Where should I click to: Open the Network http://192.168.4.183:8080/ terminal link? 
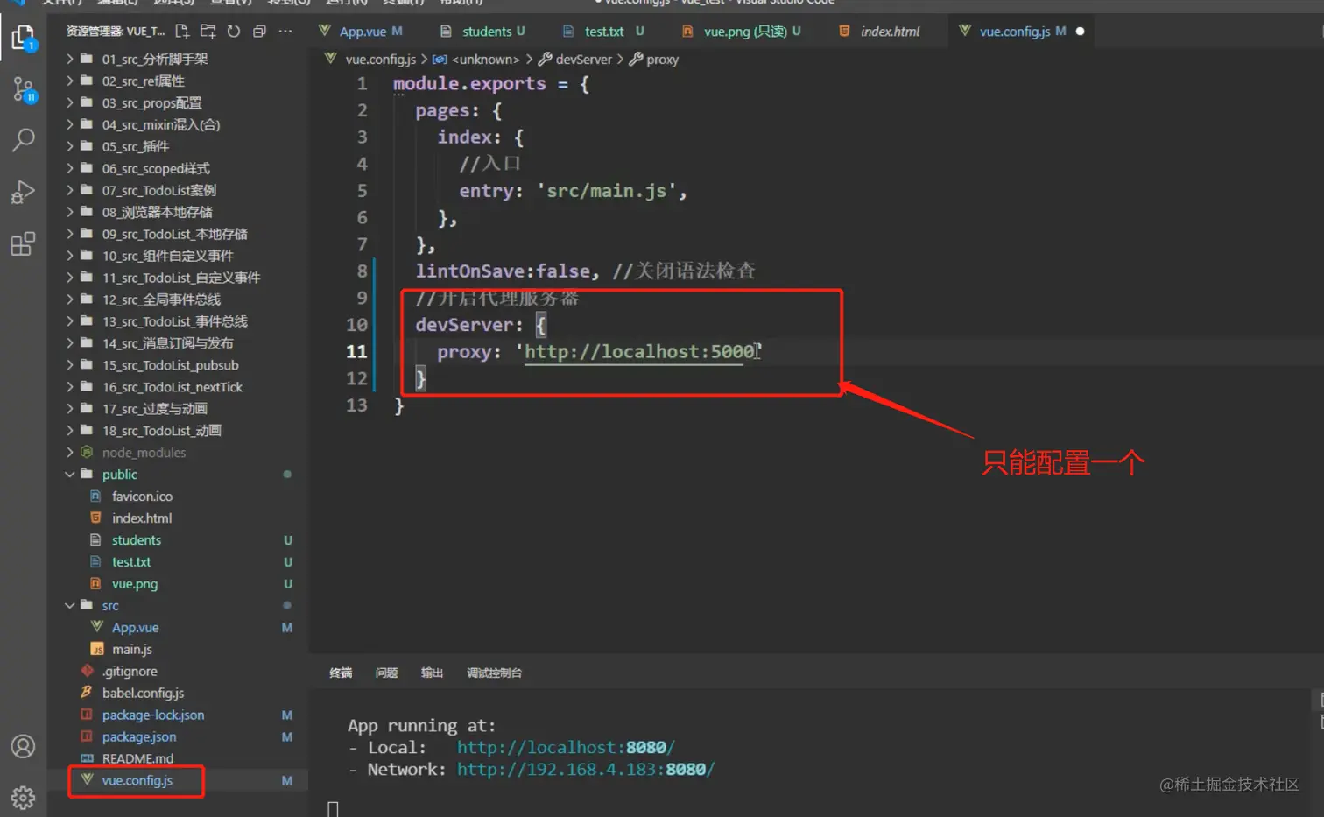tap(586, 770)
